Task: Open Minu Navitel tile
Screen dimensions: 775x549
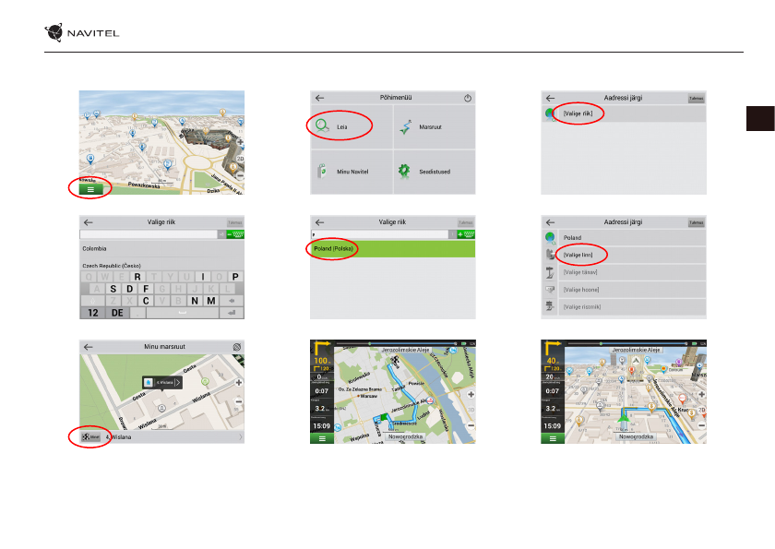Action: [322, 171]
